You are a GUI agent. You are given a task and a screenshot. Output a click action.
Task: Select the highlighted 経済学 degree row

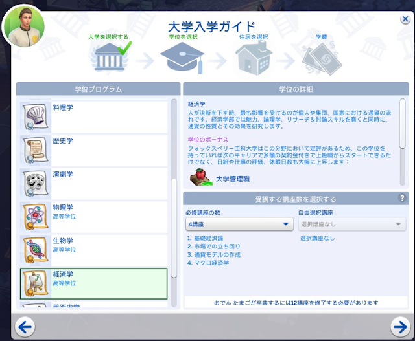pyautogui.click(x=93, y=283)
